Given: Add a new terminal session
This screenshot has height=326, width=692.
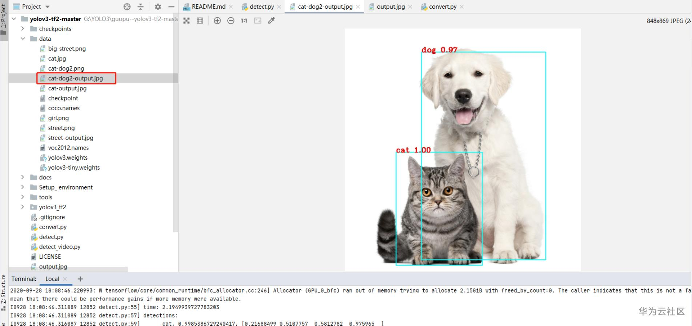Looking at the screenshot, I should [80, 279].
